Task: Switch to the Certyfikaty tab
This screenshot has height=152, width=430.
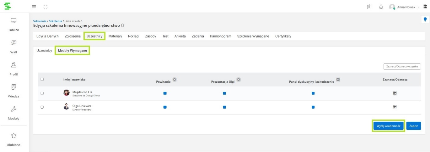Action: point(283,36)
